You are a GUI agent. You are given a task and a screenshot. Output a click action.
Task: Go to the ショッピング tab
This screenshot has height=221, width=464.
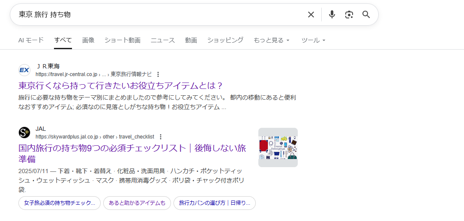point(225,40)
